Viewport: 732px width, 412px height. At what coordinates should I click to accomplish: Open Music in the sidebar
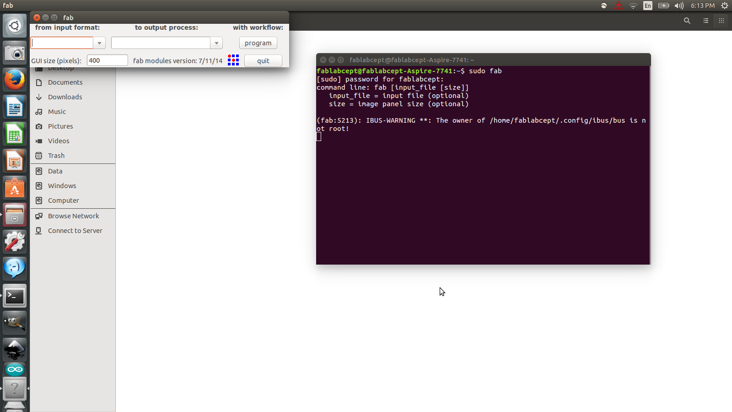click(57, 112)
